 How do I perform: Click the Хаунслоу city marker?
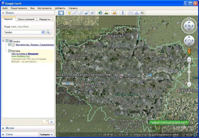click(x=83, y=85)
